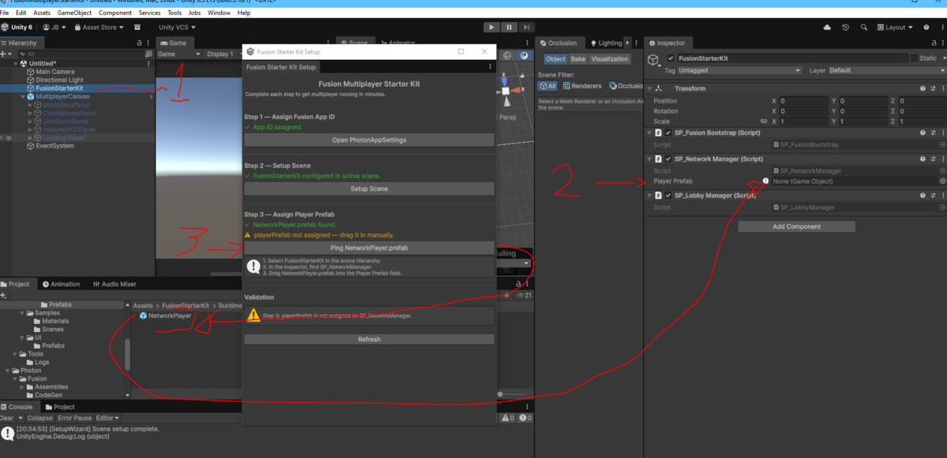
Task: Disable the SP_Fusion Bootstrap script checkbox
Action: [668, 133]
